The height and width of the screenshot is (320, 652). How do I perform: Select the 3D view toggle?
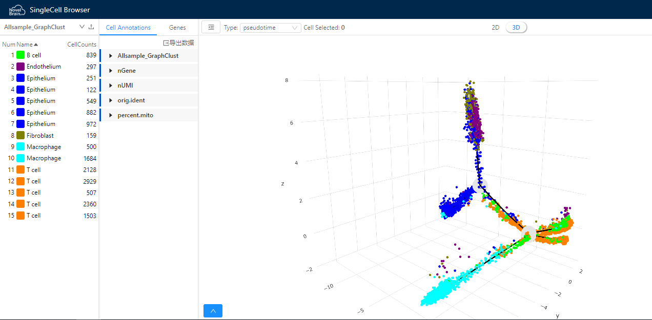[x=516, y=28]
